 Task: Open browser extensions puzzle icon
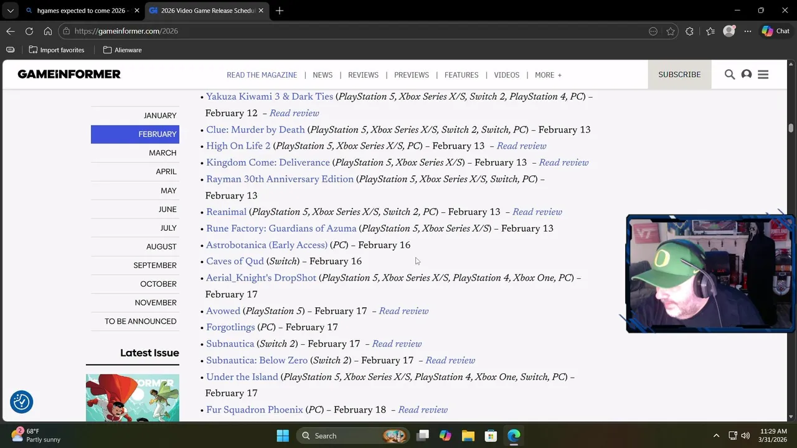point(689,31)
